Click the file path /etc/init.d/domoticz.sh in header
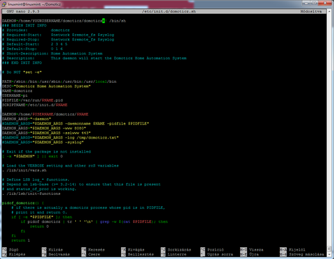 [x=169, y=11]
